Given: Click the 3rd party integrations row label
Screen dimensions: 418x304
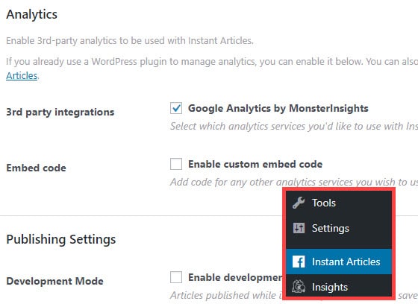Looking at the screenshot, I should pos(60,112).
